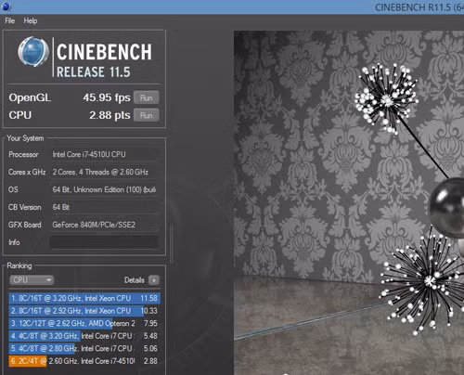This screenshot has height=375, width=464.
Task: Click the OS value 64 Bit Unknown Edition
Action: coord(104,189)
